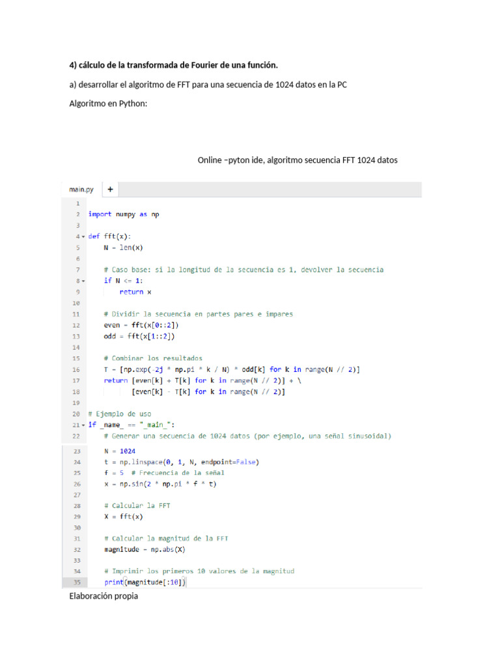The image size is (500, 667).
Task: Click the 'return x' statement
Action: pos(135,292)
